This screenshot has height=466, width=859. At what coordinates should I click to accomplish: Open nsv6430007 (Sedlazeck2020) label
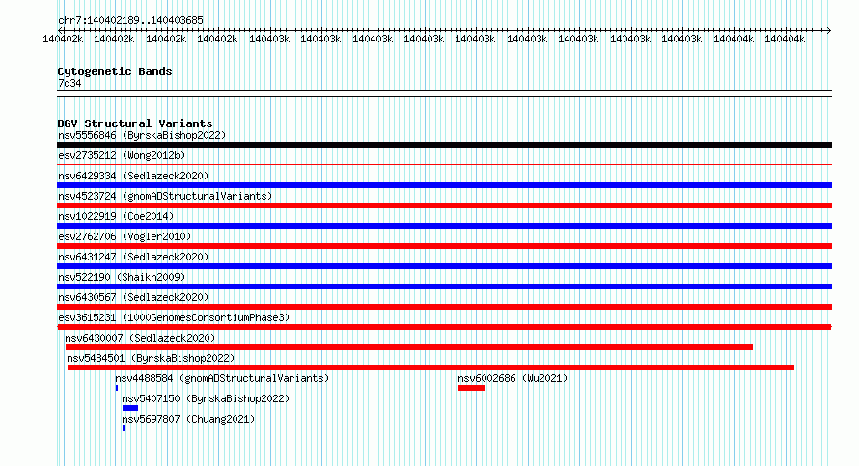140,338
